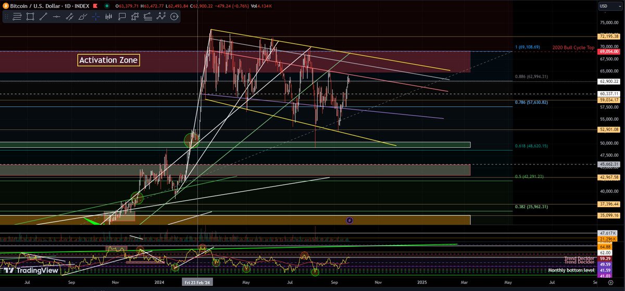625x291 pixels.
Task: Select the Trend Line tool
Action: pyautogui.click(x=43, y=17)
